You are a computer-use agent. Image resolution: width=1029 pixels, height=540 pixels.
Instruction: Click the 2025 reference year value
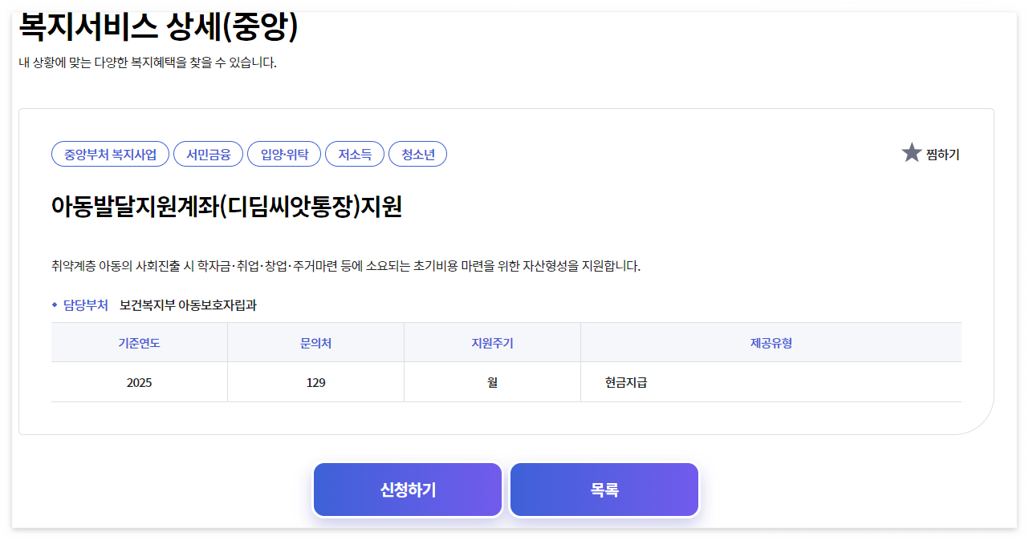click(x=140, y=382)
